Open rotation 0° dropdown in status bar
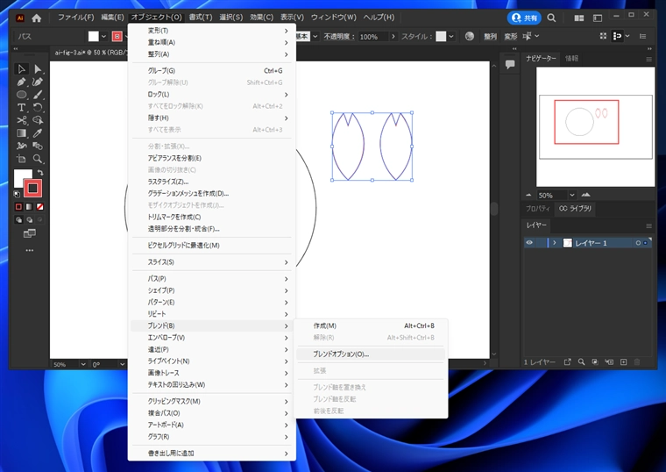Image resolution: width=666 pixels, height=472 pixels. tap(123, 364)
